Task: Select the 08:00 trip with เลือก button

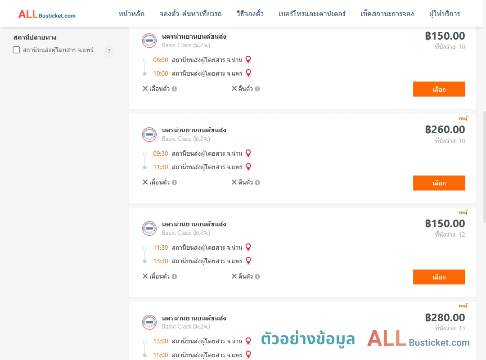Action: tap(439, 89)
